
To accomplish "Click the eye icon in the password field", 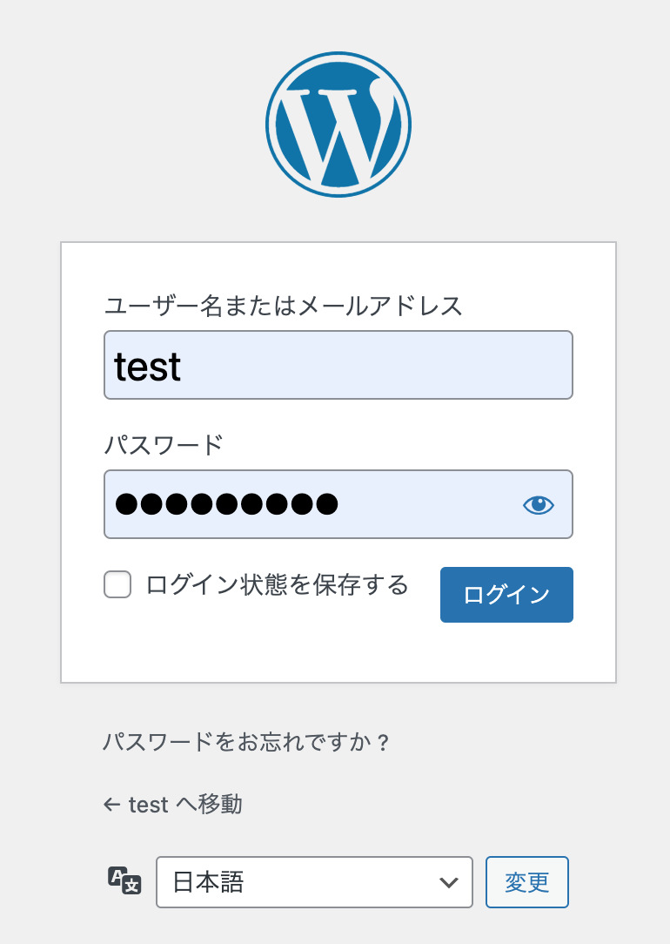I will pyautogui.click(x=539, y=504).
